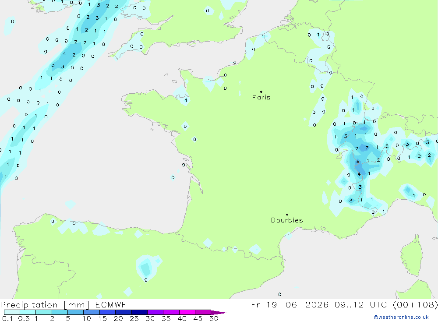Select the 5–10 mm legend swatch
Viewport: 438px width, 321px height.
point(76,312)
